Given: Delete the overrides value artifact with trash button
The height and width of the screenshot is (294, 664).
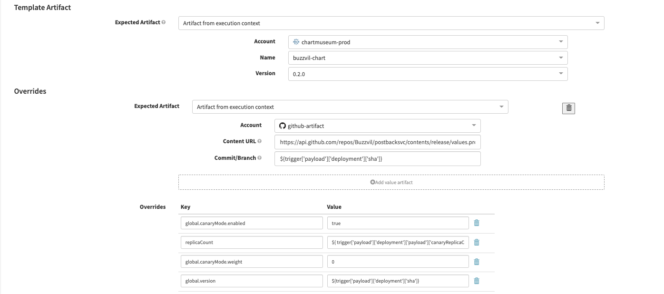Looking at the screenshot, I should click(x=568, y=108).
